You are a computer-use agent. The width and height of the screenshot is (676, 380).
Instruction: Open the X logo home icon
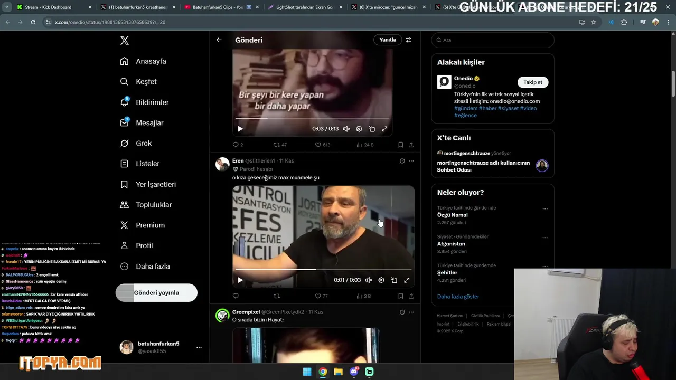(x=125, y=41)
